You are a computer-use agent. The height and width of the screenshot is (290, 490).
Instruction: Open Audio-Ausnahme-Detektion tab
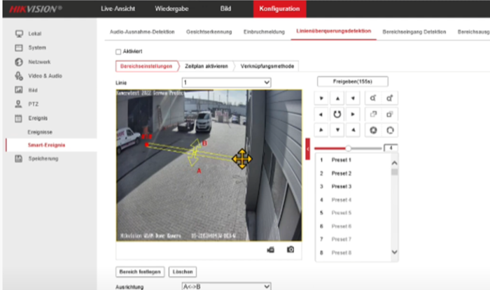[x=142, y=32]
